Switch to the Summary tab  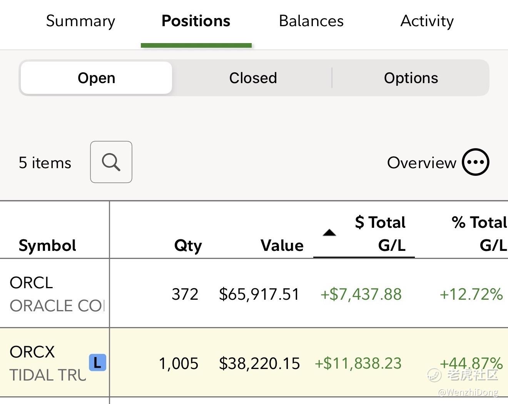pyautogui.click(x=80, y=21)
